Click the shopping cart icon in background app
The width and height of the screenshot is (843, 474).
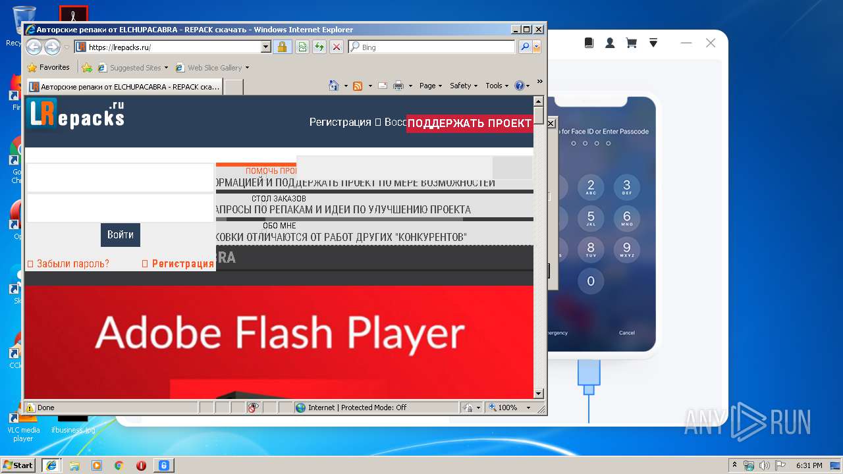coord(631,43)
